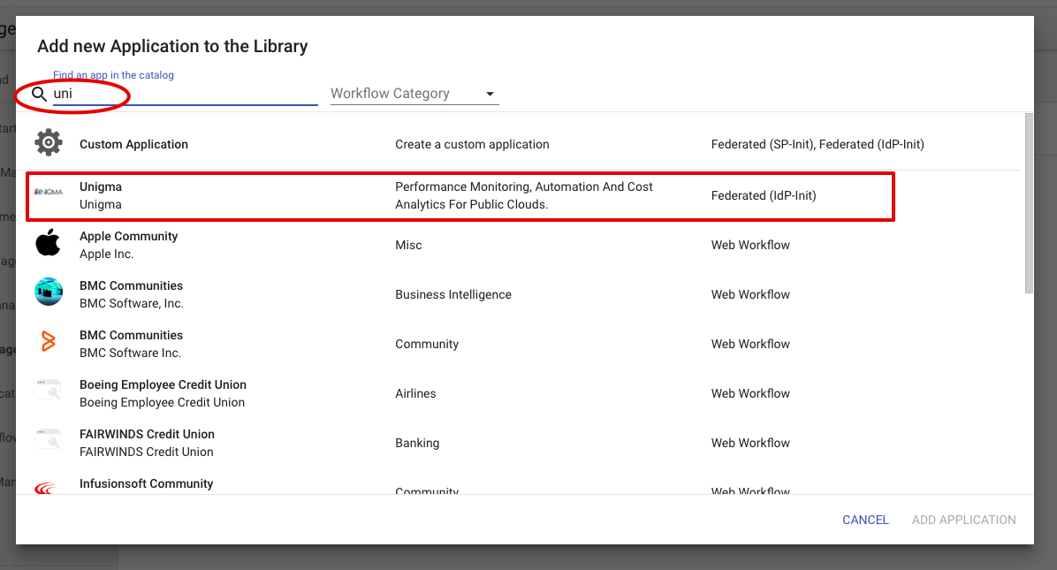Click the Custom Application gear icon
The image size is (1057, 570).
pyautogui.click(x=49, y=143)
